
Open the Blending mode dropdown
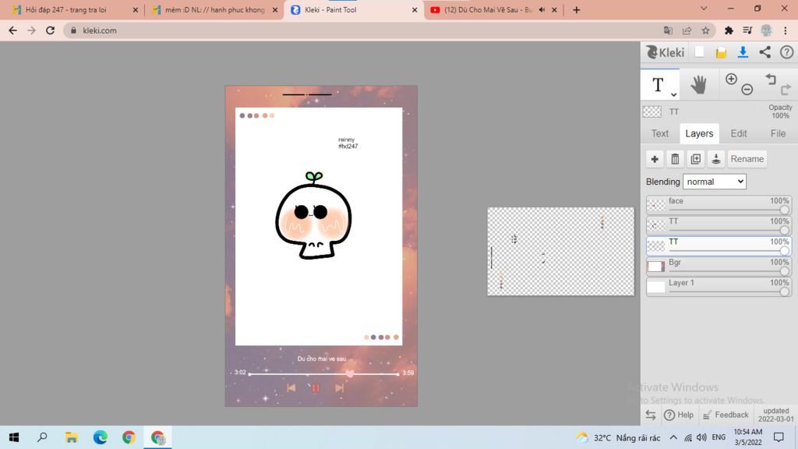(x=714, y=182)
